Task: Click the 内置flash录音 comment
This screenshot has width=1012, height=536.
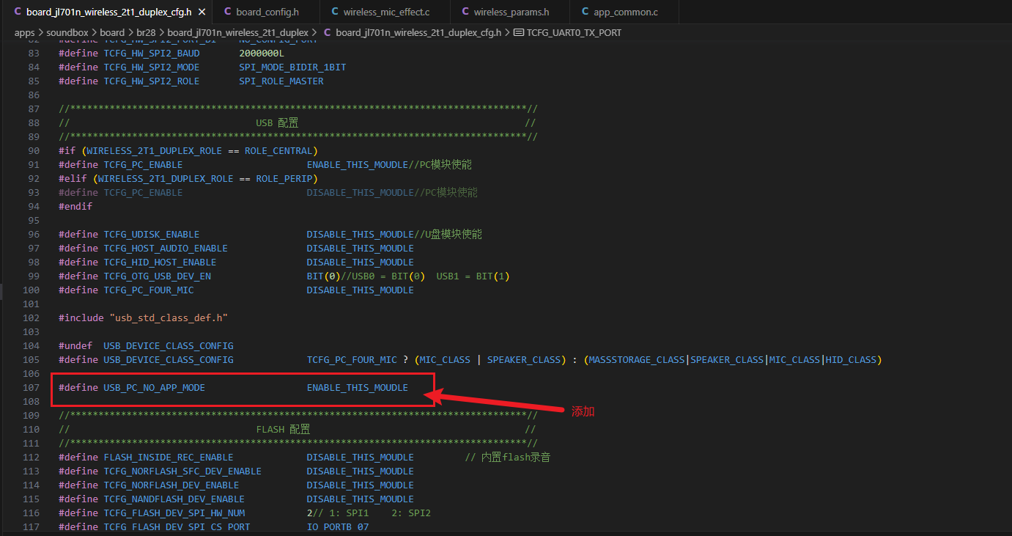Action: [x=508, y=457]
